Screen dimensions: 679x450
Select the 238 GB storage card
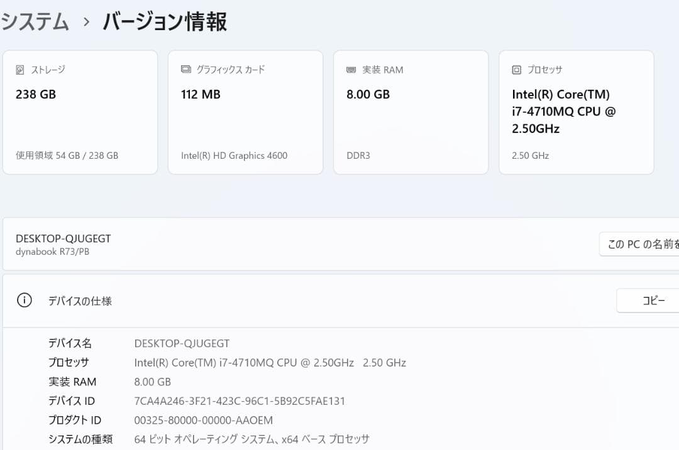80,112
